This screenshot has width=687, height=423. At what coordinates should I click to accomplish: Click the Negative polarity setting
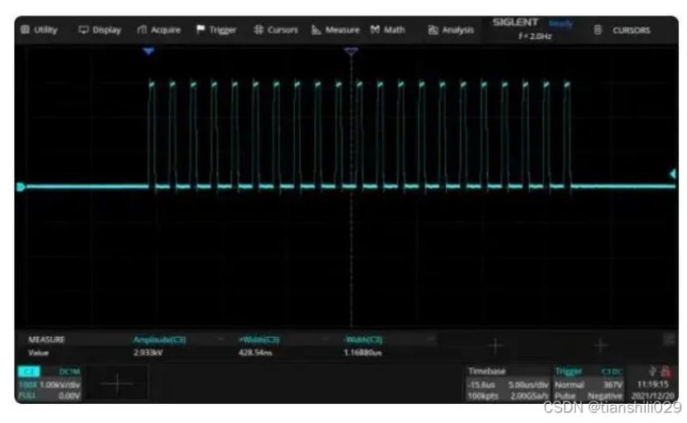click(605, 396)
